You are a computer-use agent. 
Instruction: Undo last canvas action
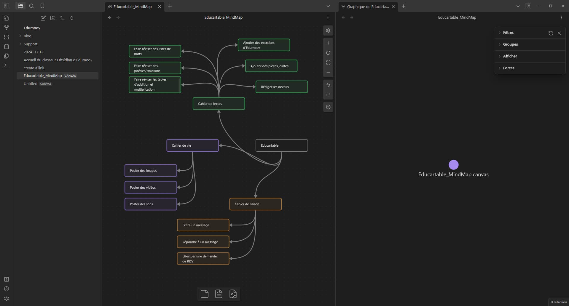coord(328,85)
